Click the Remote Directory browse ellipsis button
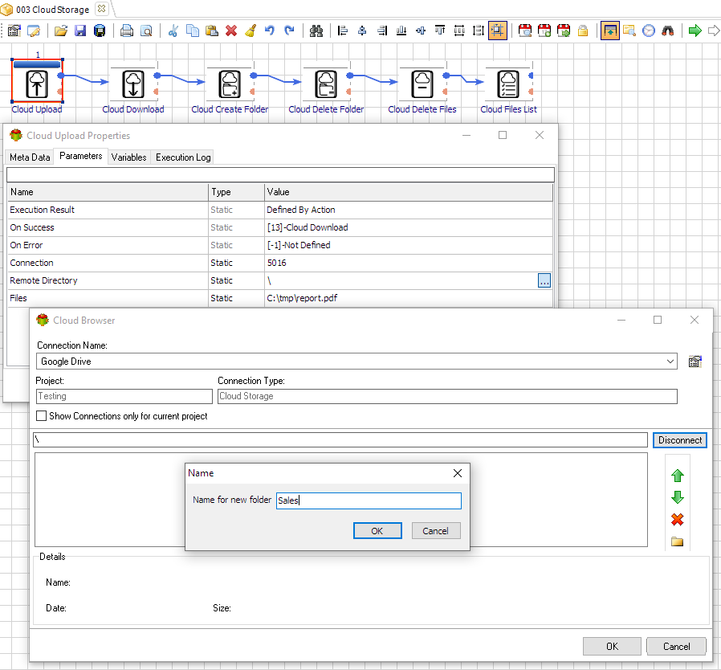721x670 pixels. coord(544,280)
